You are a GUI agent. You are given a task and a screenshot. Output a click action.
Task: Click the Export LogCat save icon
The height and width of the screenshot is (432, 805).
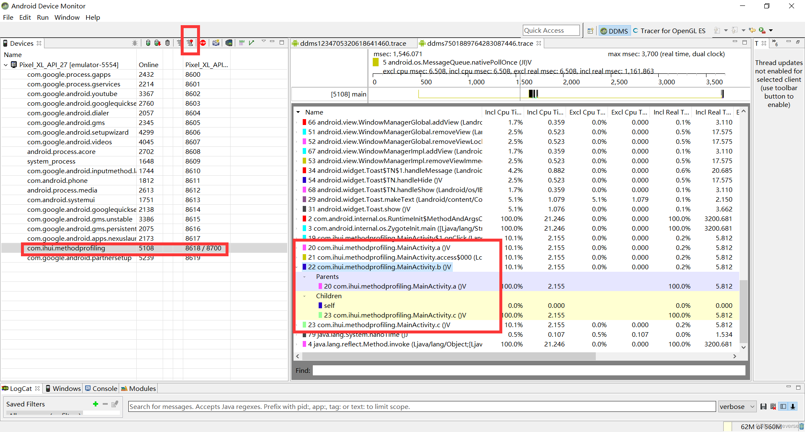(763, 406)
